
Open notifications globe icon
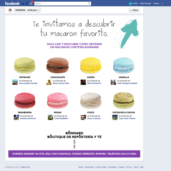pos(31,3)
